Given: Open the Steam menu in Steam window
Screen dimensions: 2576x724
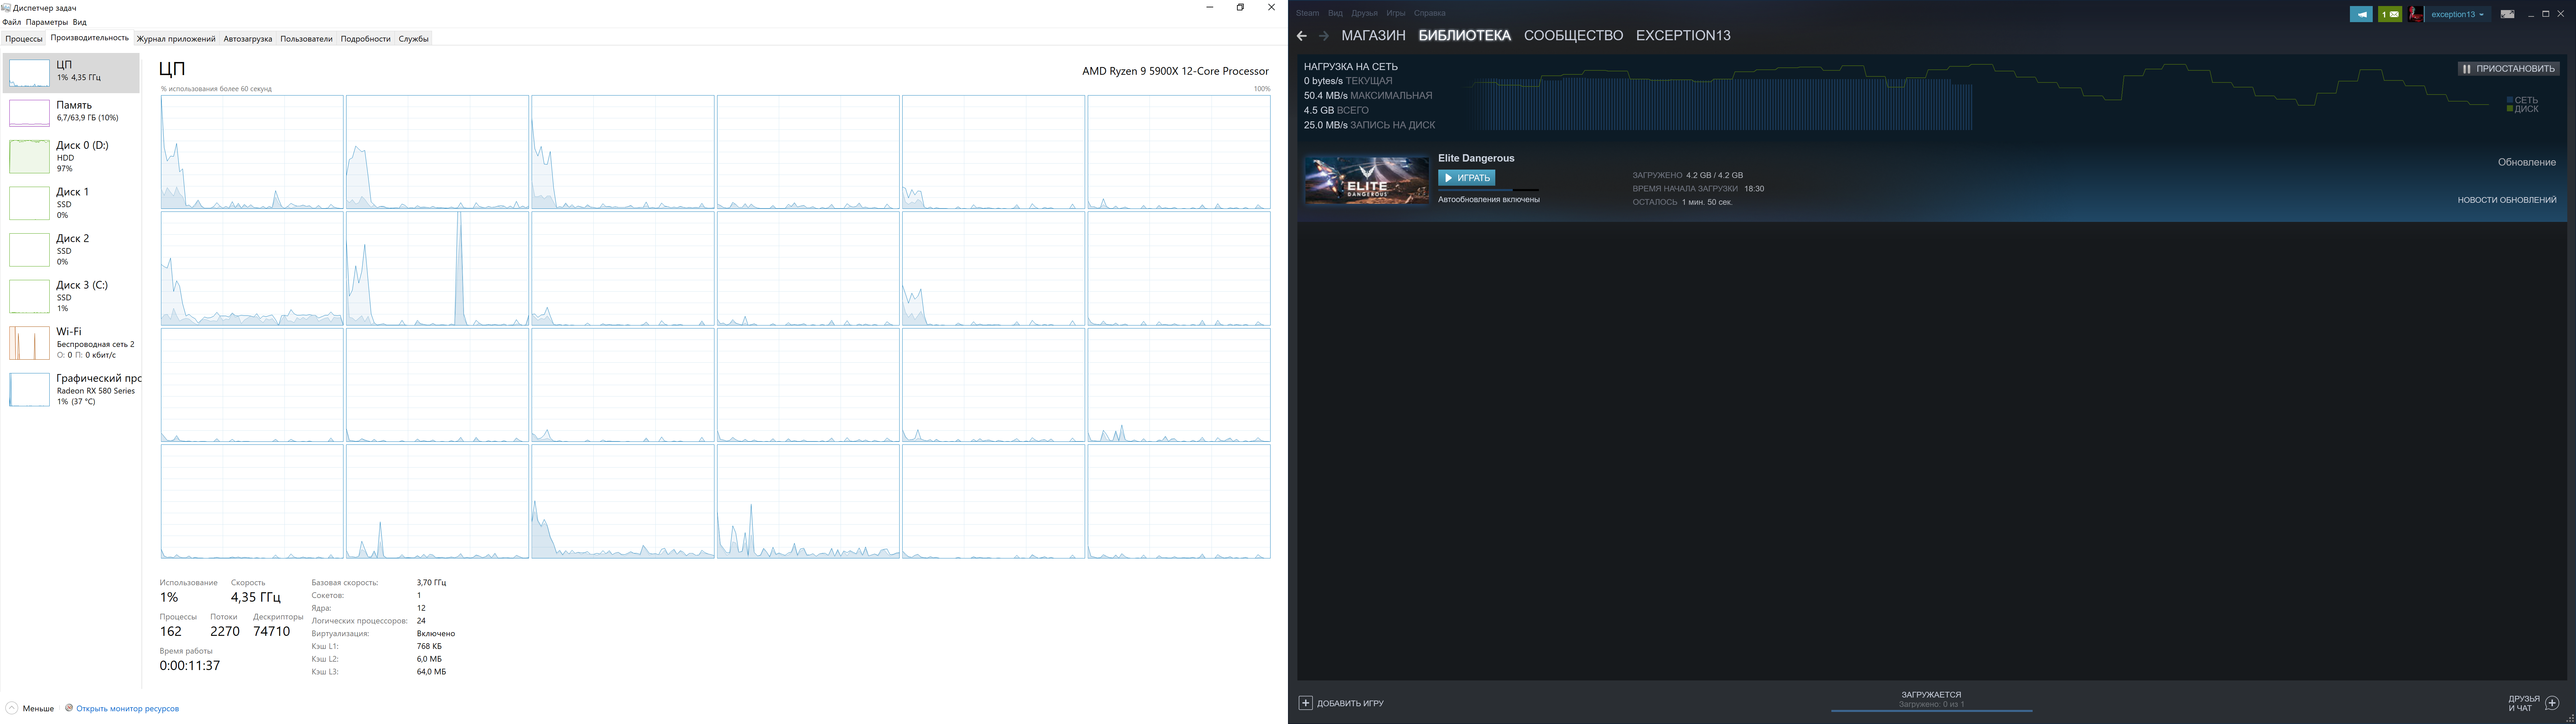Looking at the screenshot, I should click(x=1307, y=13).
